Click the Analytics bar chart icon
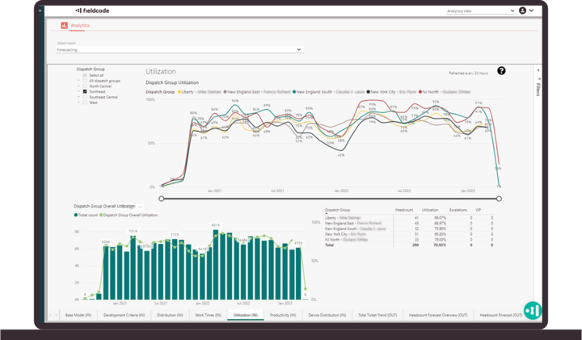This screenshot has height=340, width=582. 64,26
